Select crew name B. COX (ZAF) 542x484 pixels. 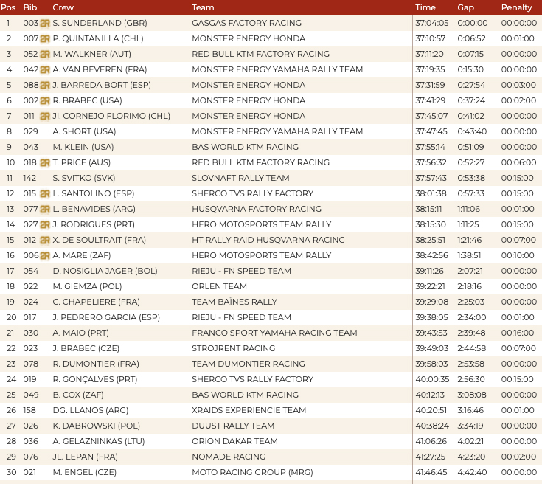pos(78,395)
